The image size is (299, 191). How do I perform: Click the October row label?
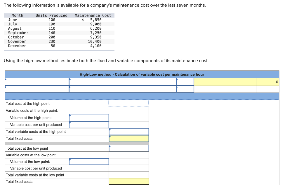pyautogui.click(x=16, y=37)
